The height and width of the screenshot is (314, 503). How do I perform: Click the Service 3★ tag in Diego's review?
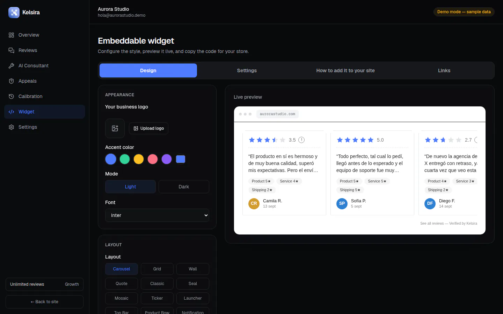click(465, 181)
